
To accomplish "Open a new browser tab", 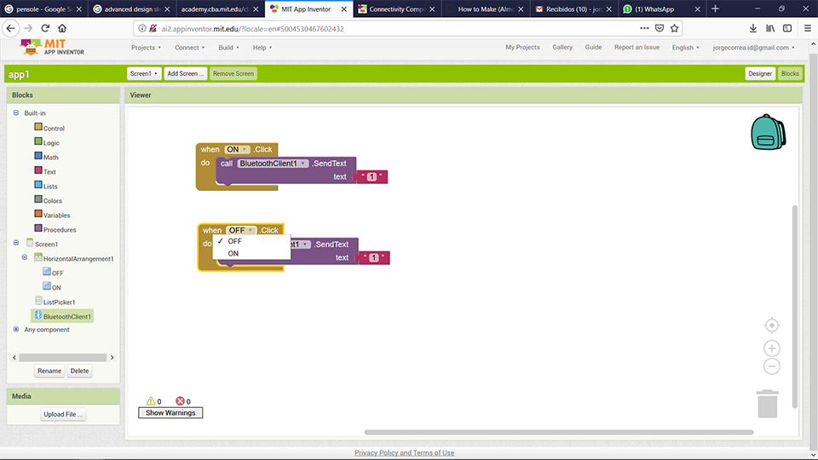I will point(715,9).
